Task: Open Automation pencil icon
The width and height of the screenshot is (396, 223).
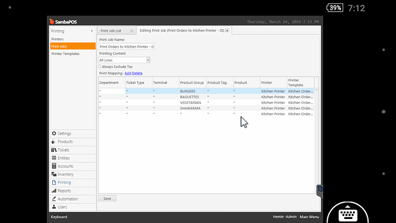Action: coord(54,199)
